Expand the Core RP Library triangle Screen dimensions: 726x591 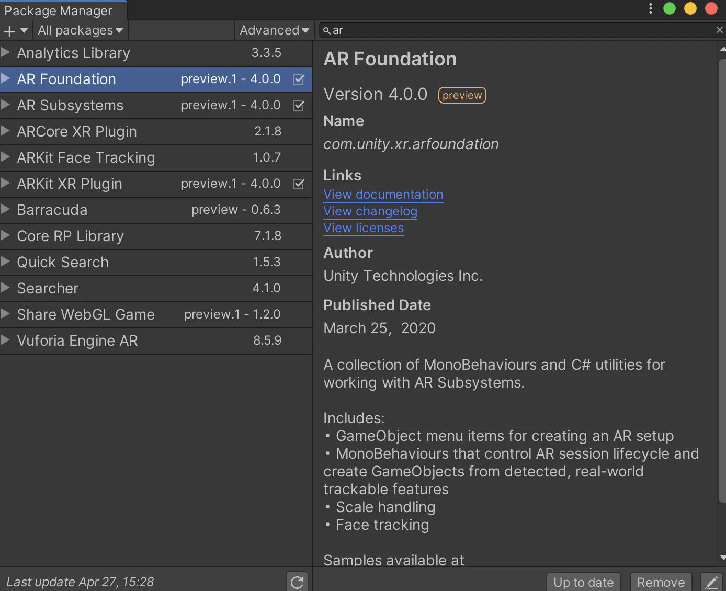coord(6,235)
